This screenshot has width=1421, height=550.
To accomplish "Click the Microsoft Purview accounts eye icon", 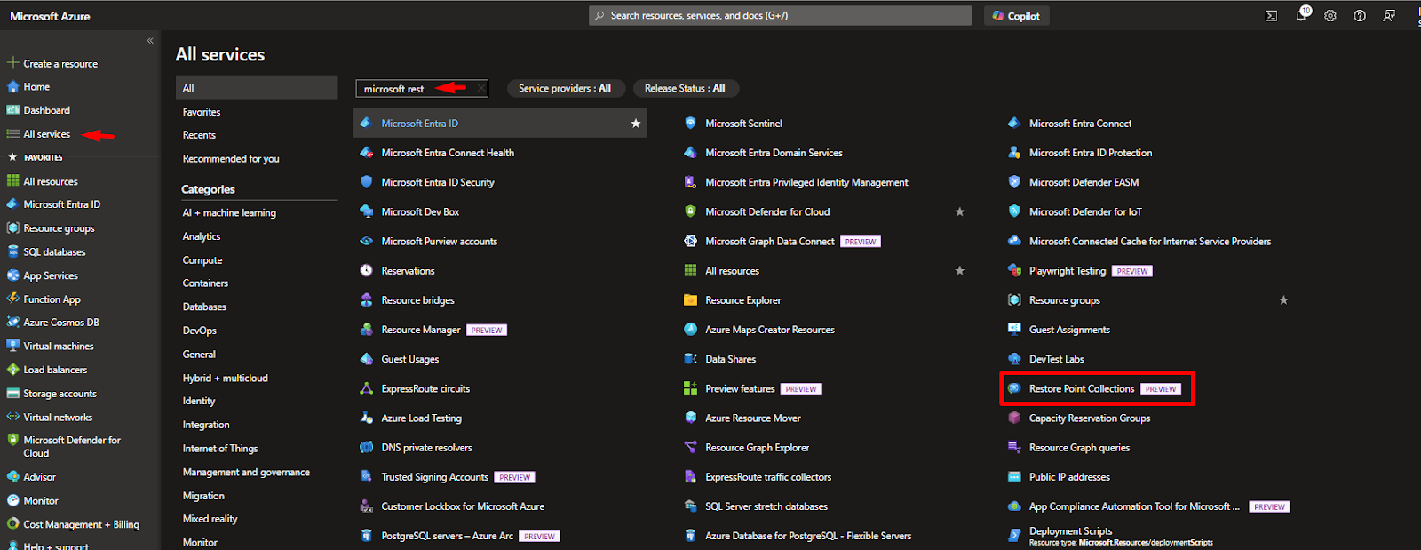I will pyautogui.click(x=366, y=241).
